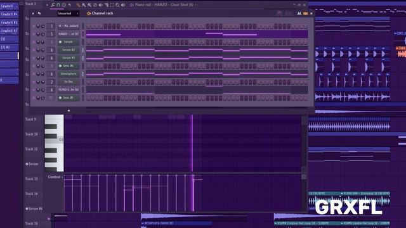This screenshot has width=406, height=228.
Task: Select the pencil draw tool
Action: point(78,4)
